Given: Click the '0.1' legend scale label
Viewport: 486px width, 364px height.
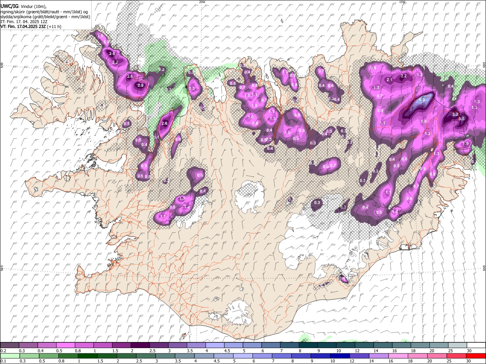Looking at the screenshot, I should tap(3, 362).
